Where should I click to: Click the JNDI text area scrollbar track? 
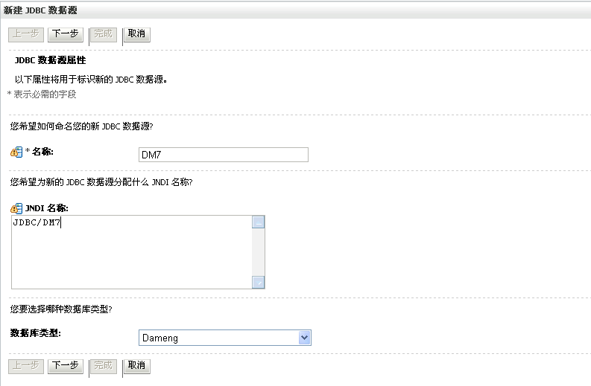tap(259, 251)
